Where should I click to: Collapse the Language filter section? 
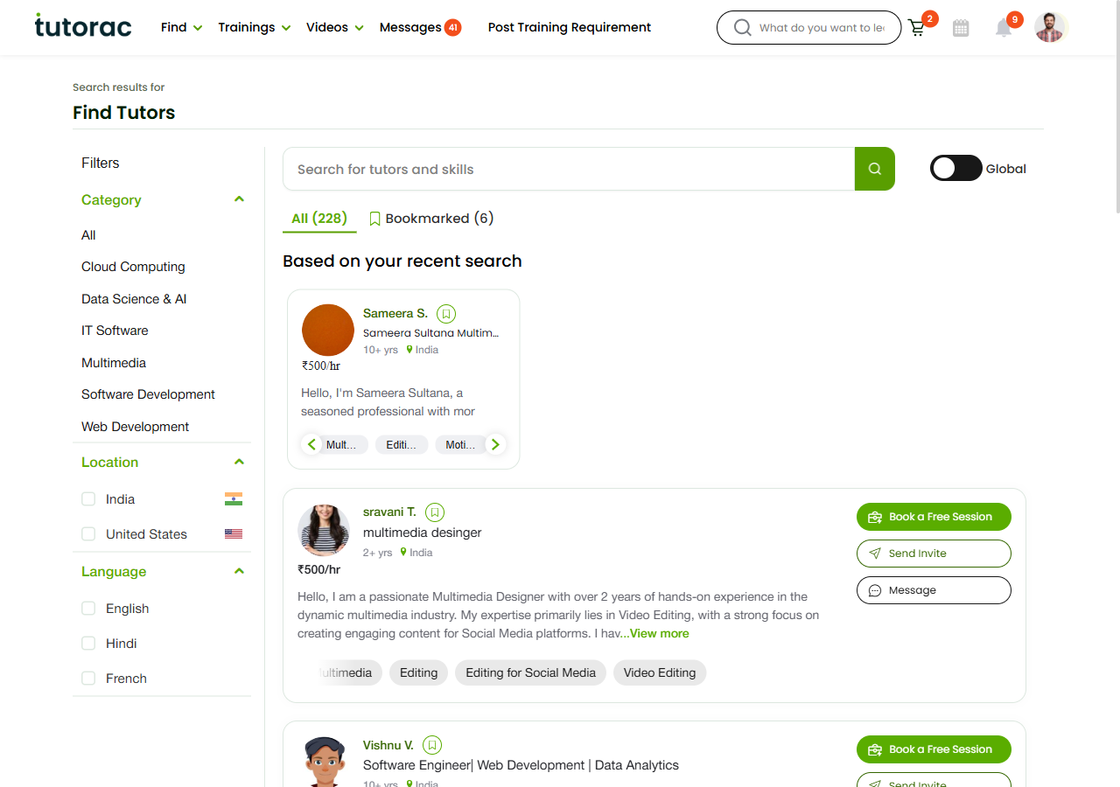[x=239, y=571]
